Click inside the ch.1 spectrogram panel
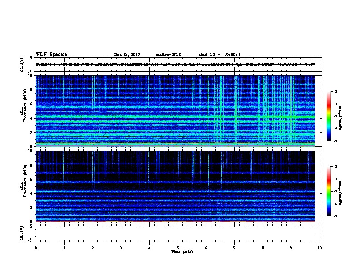Image resolution: width=360 pixels, height=278 pixels. (175, 111)
